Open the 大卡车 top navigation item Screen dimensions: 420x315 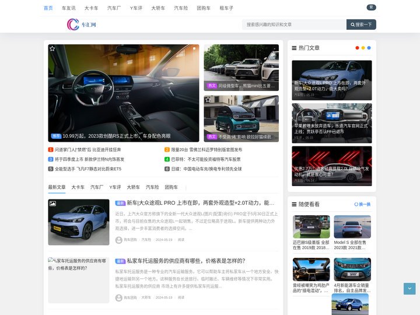(92, 8)
